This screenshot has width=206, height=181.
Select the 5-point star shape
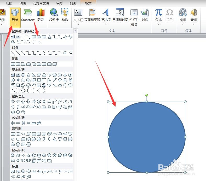point(28,156)
